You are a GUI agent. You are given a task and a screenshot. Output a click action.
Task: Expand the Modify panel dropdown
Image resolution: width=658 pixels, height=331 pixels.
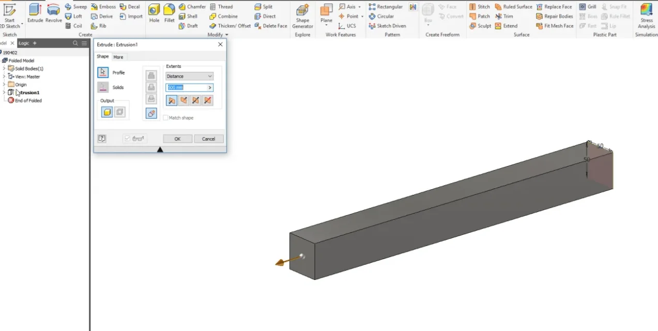click(226, 35)
